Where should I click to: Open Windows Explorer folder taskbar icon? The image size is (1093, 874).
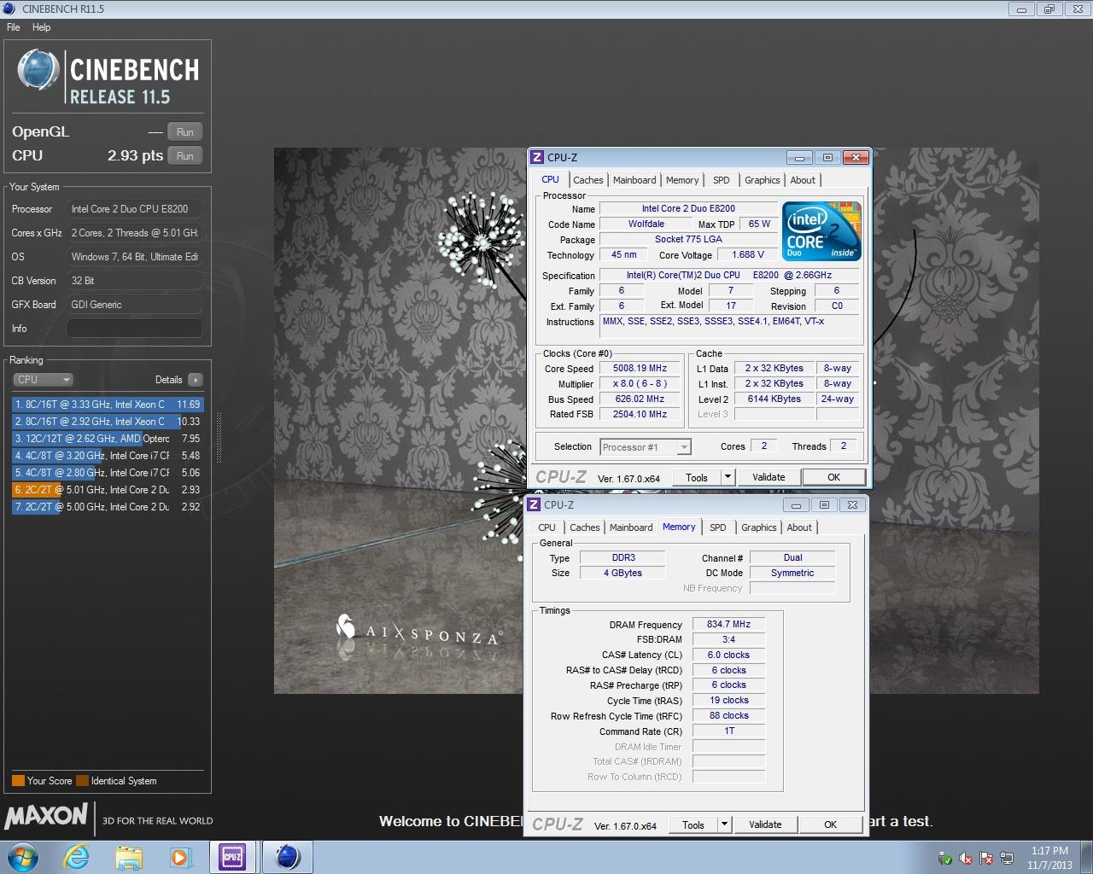[x=129, y=857]
